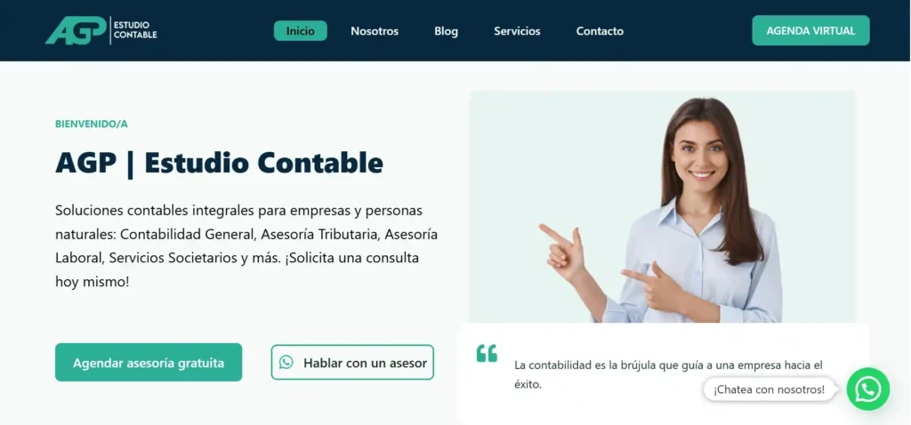Click the Soluciones contables description paragraph
Viewport: 911px width, 425px height.
click(246, 246)
